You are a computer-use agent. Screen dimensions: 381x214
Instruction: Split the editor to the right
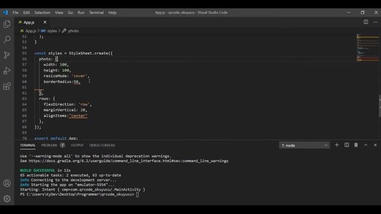366,22
